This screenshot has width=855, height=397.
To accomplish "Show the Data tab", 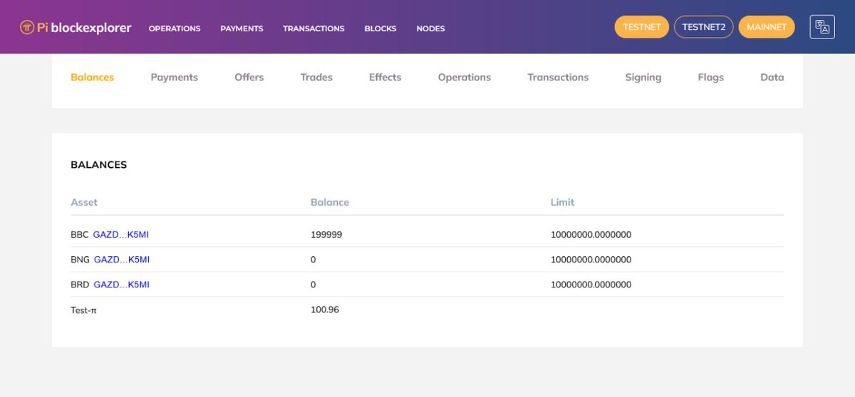I will 772,77.
